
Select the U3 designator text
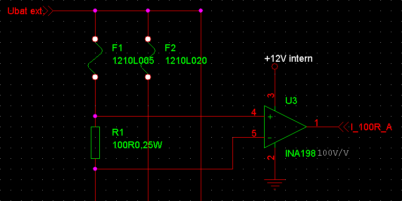point(291,101)
